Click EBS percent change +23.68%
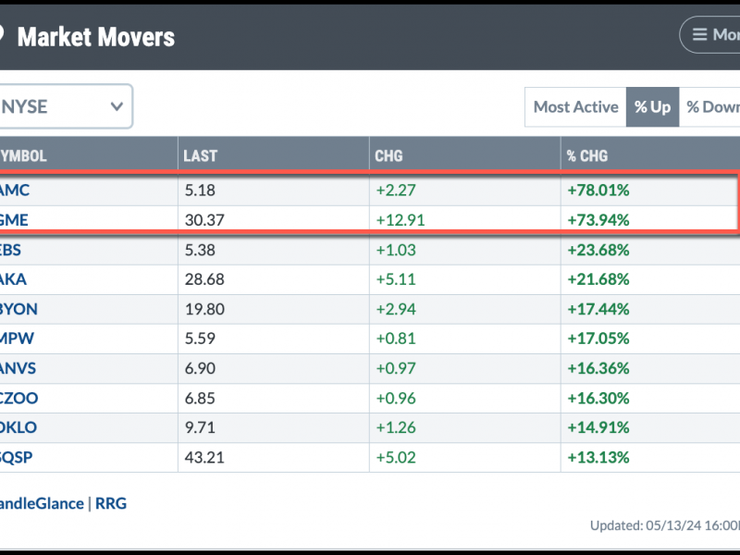 598,250
